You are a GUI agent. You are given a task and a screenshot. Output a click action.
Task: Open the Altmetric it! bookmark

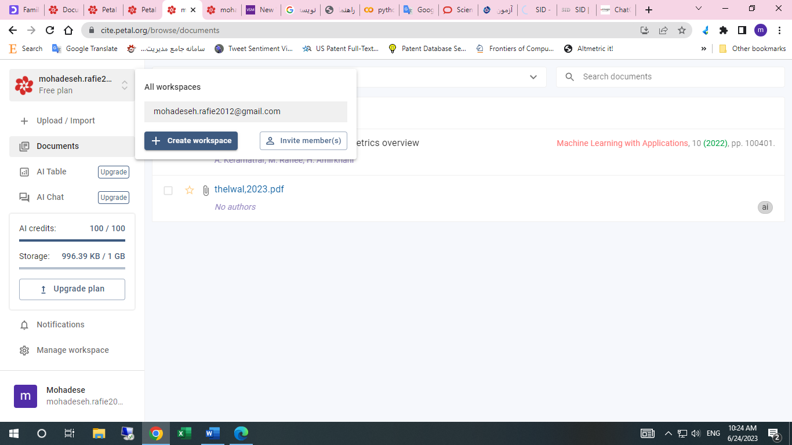[588, 49]
